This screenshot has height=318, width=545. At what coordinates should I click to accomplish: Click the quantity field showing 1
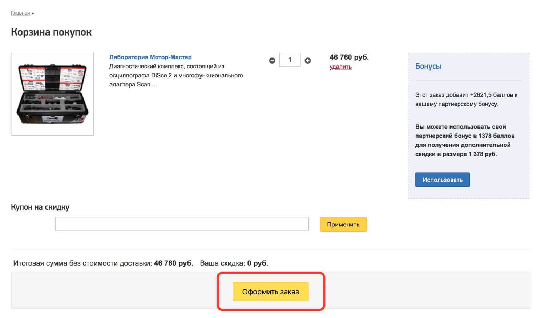tap(290, 60)
